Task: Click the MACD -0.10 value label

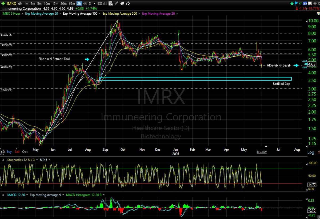Action: point(311,211)
